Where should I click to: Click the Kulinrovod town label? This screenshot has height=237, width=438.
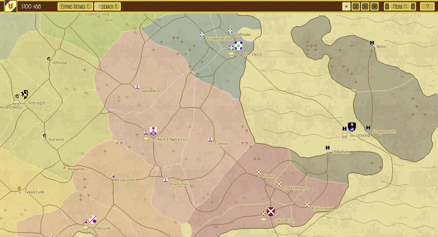(322, 208)
